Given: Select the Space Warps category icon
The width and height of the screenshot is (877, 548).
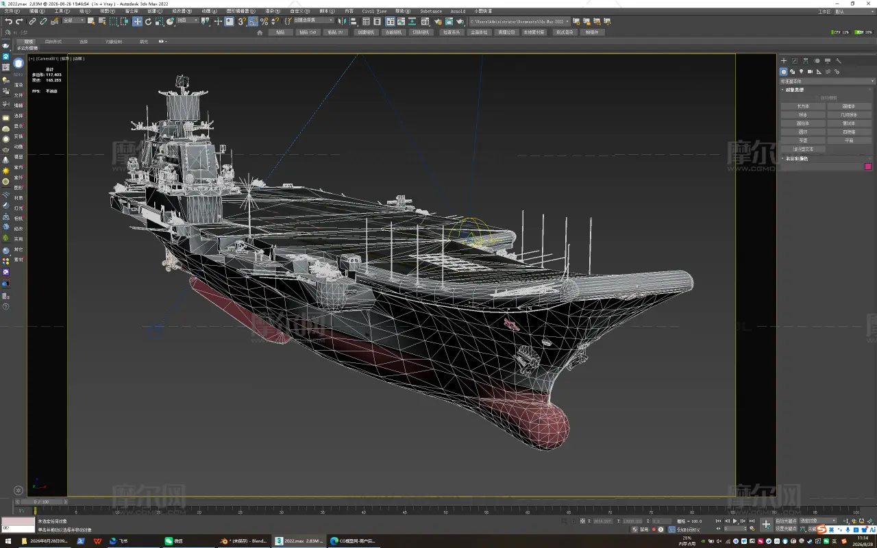Looking at the screenshot, I should [828, 71].
